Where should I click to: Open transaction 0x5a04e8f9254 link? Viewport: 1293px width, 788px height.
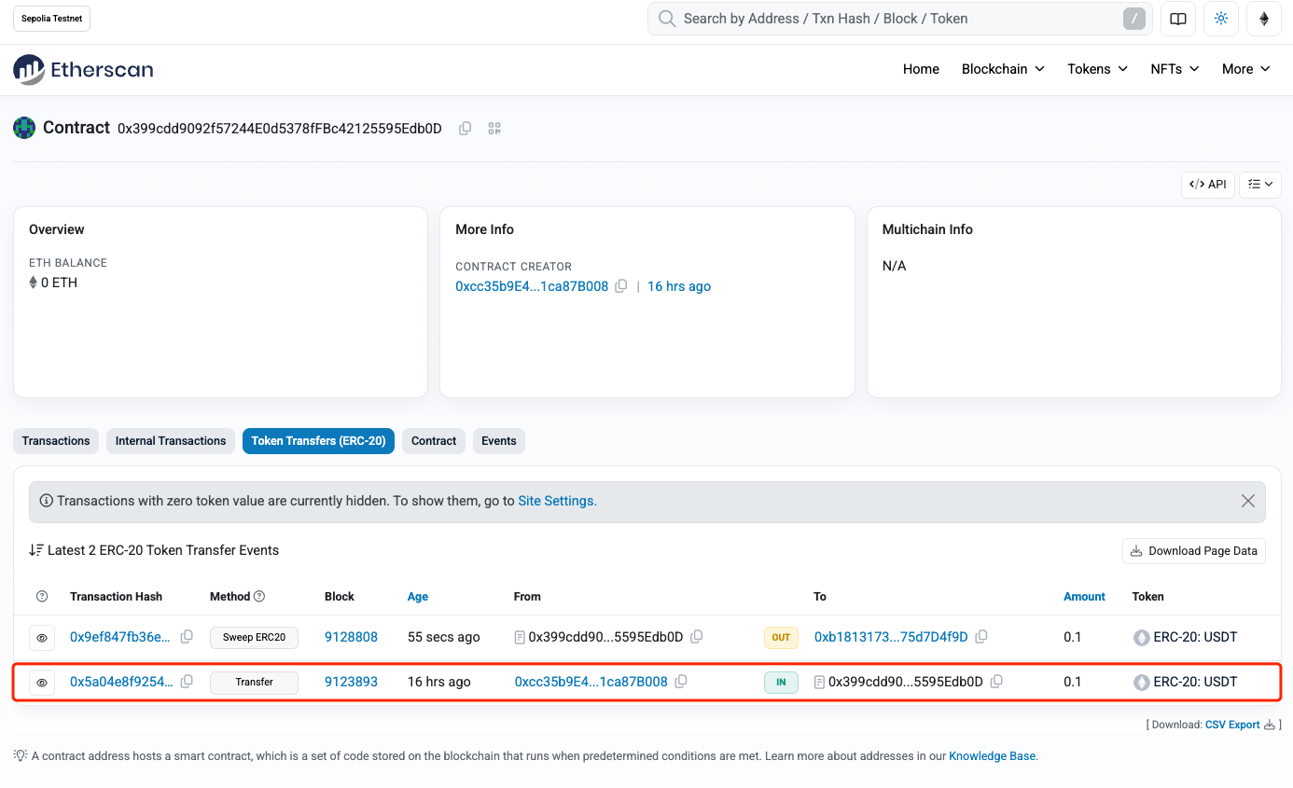point(121,682)
